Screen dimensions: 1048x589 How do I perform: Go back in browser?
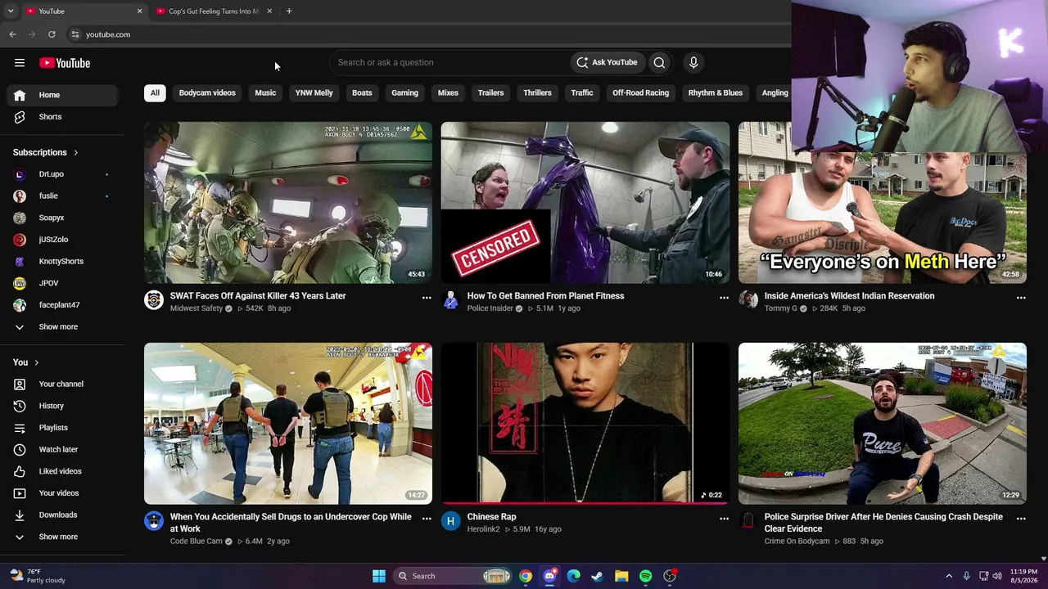(x=12, y=34)
